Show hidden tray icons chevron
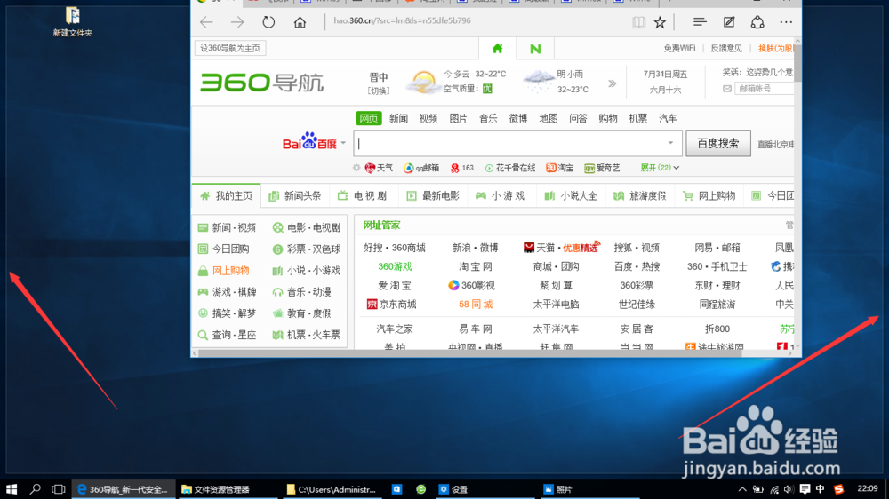The height and width of the screenshot is (499, 889). point(741,489)
